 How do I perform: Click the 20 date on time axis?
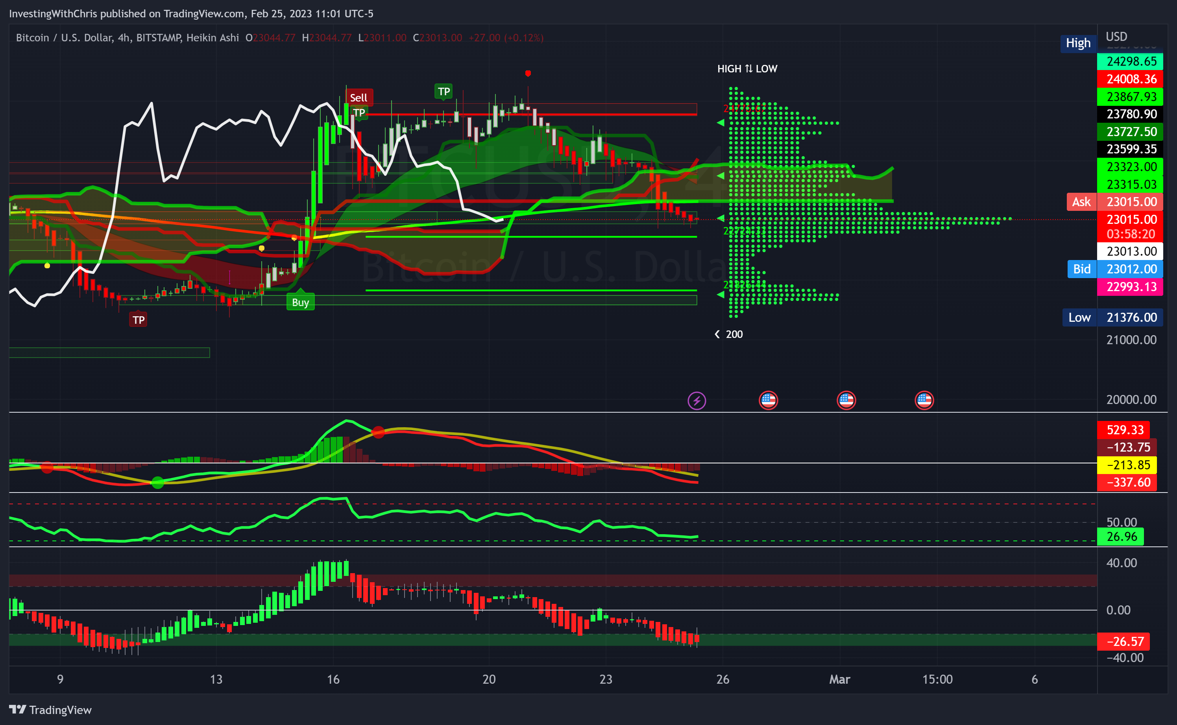pyautogui.click(x=489, y=679)
